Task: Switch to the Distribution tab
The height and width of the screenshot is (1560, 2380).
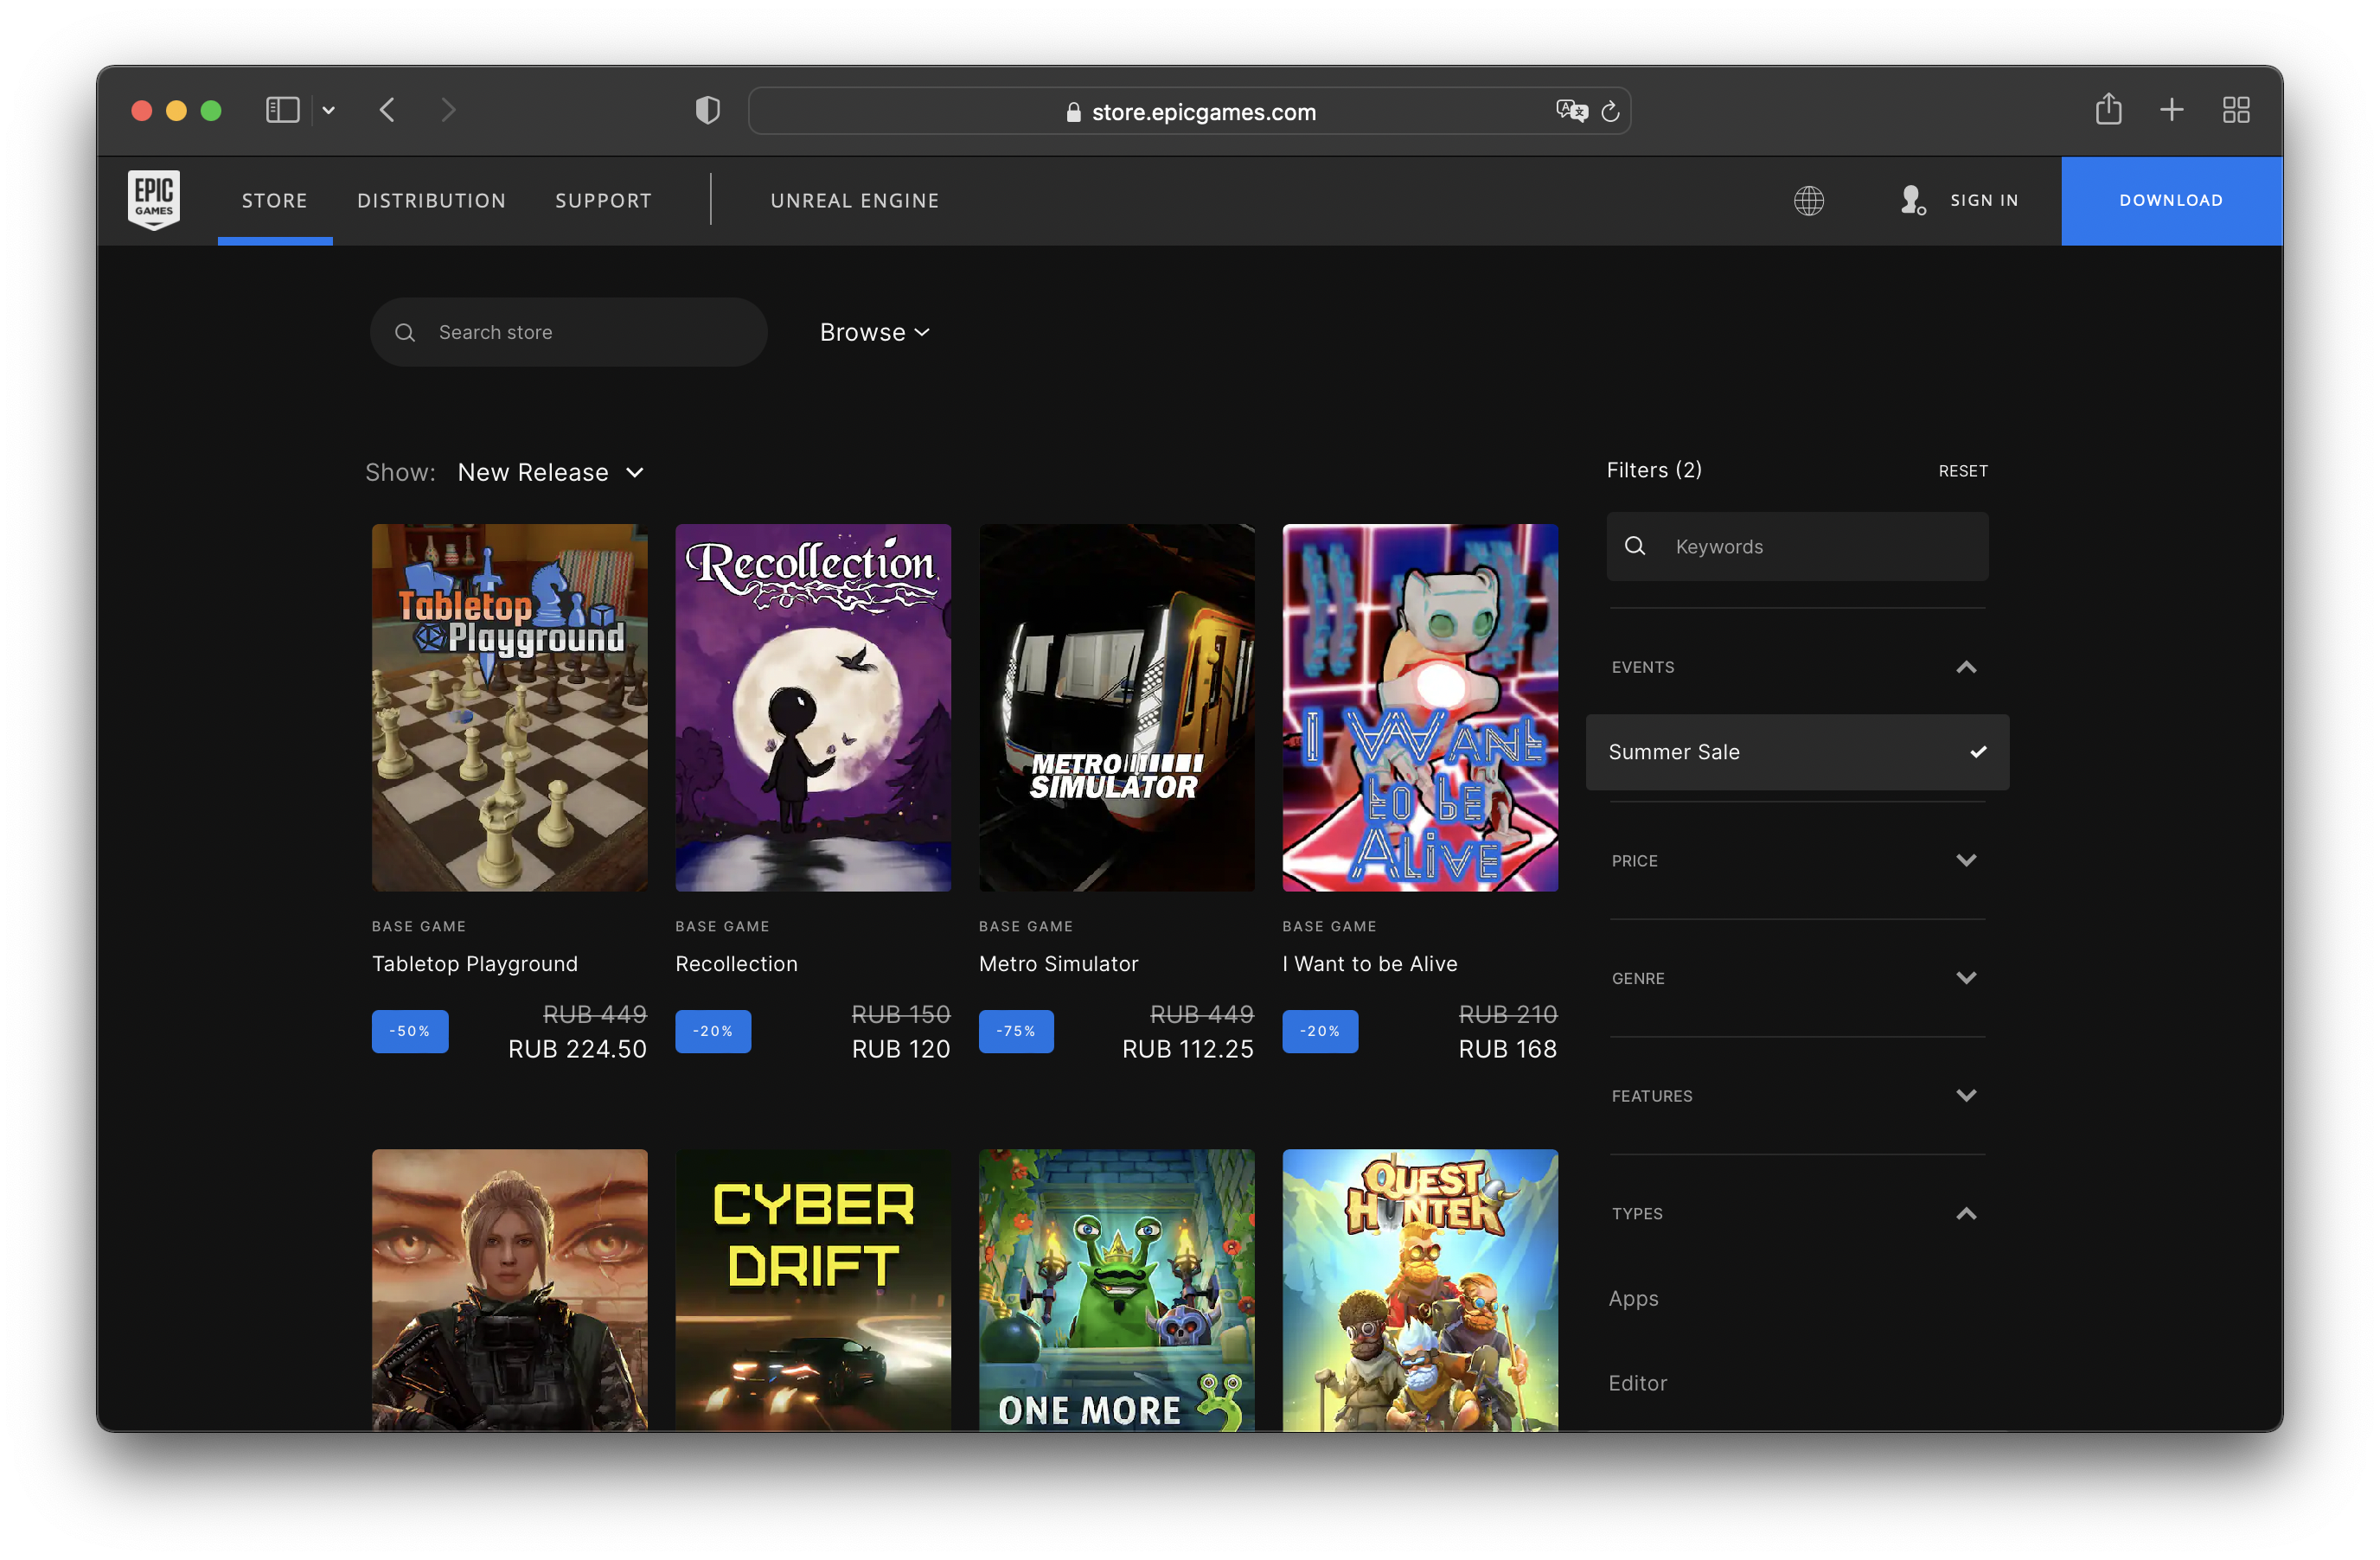Action: (431, 201)
